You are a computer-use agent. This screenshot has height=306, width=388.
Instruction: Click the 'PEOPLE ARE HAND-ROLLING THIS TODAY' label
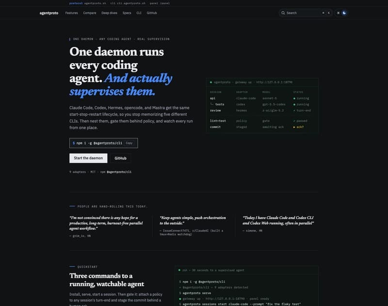(113, 206)
